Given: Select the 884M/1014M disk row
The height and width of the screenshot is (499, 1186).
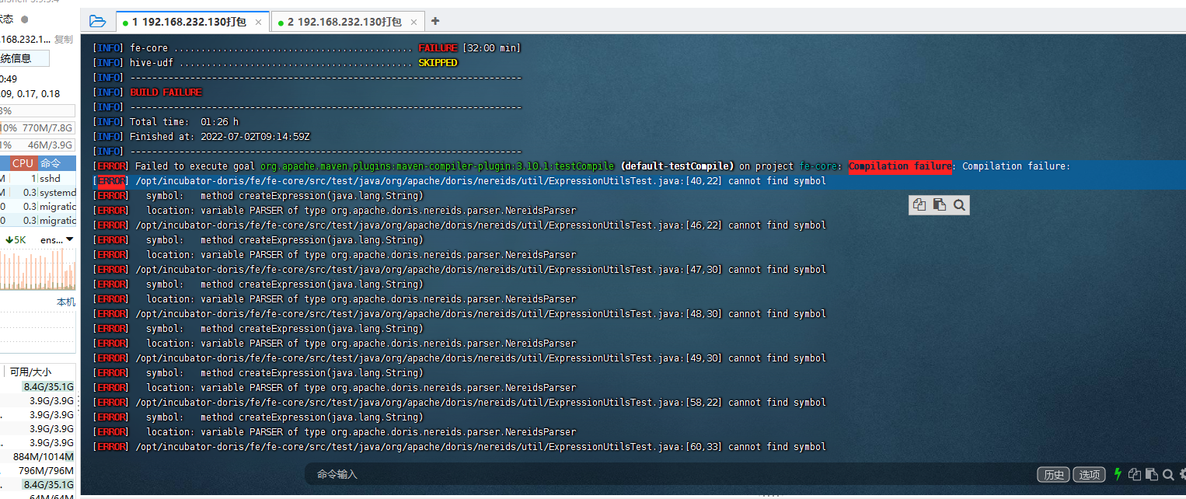Looking at the screenshot, I should point(38,456).
